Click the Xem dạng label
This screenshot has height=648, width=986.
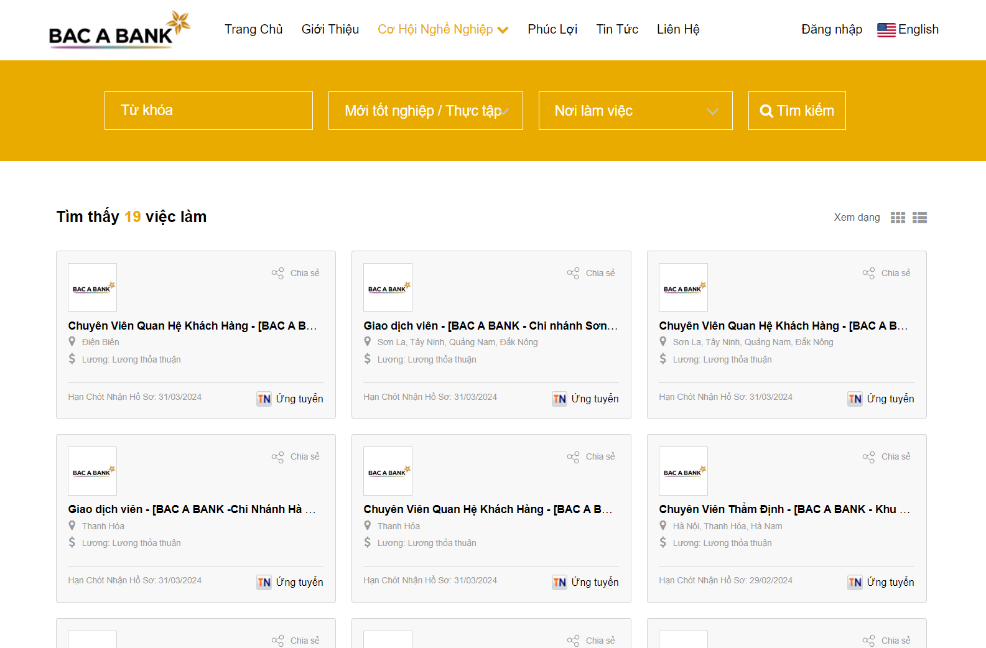(857, 218)
